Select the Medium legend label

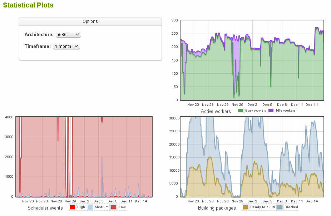coord(102,207)
